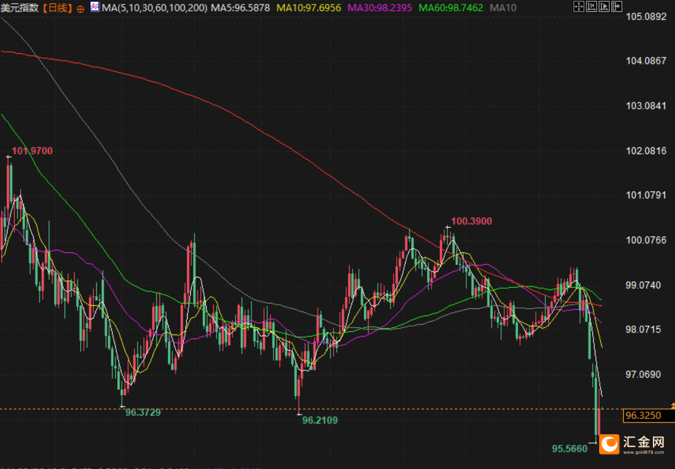
Task: Click the 99.0740 price axis label
Action: coord(643,285)
